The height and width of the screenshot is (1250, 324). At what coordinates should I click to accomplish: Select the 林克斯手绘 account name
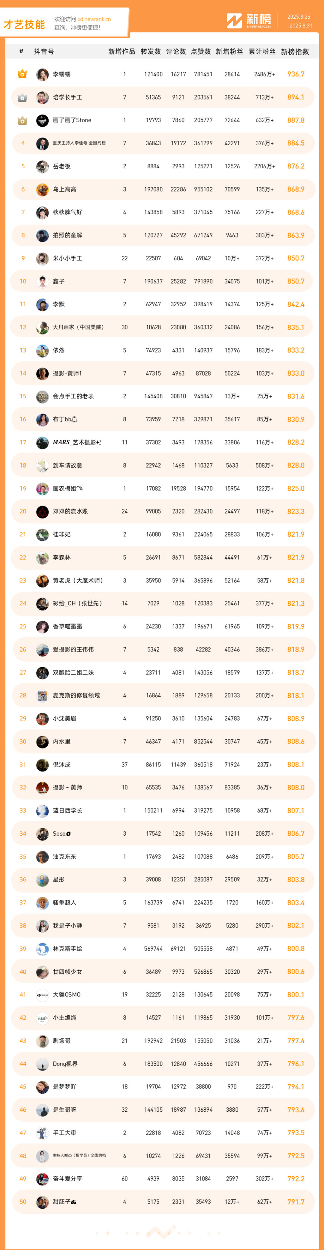[x=67, y=949]
